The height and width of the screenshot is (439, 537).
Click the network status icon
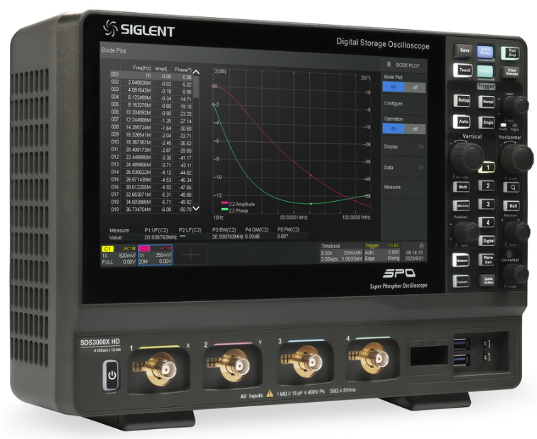pyautogui.click(x=422, y=246)
